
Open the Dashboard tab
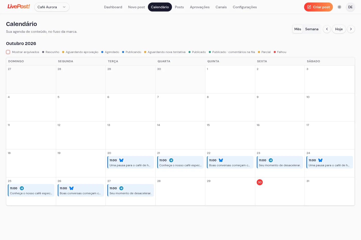113,7
